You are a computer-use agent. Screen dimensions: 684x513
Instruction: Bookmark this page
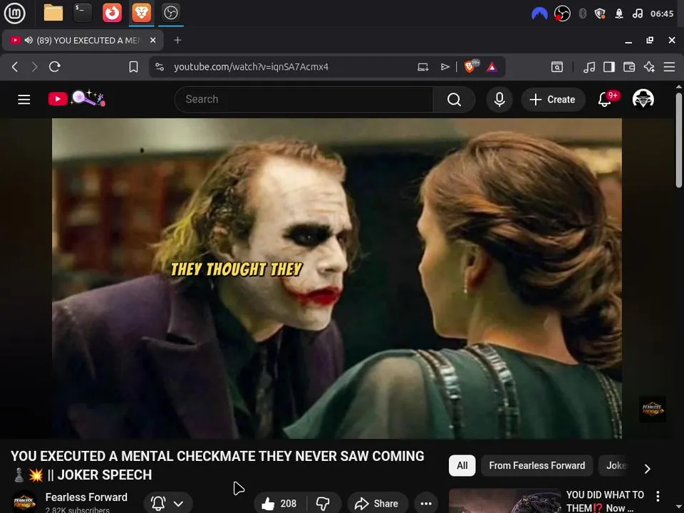click(133, 67)
